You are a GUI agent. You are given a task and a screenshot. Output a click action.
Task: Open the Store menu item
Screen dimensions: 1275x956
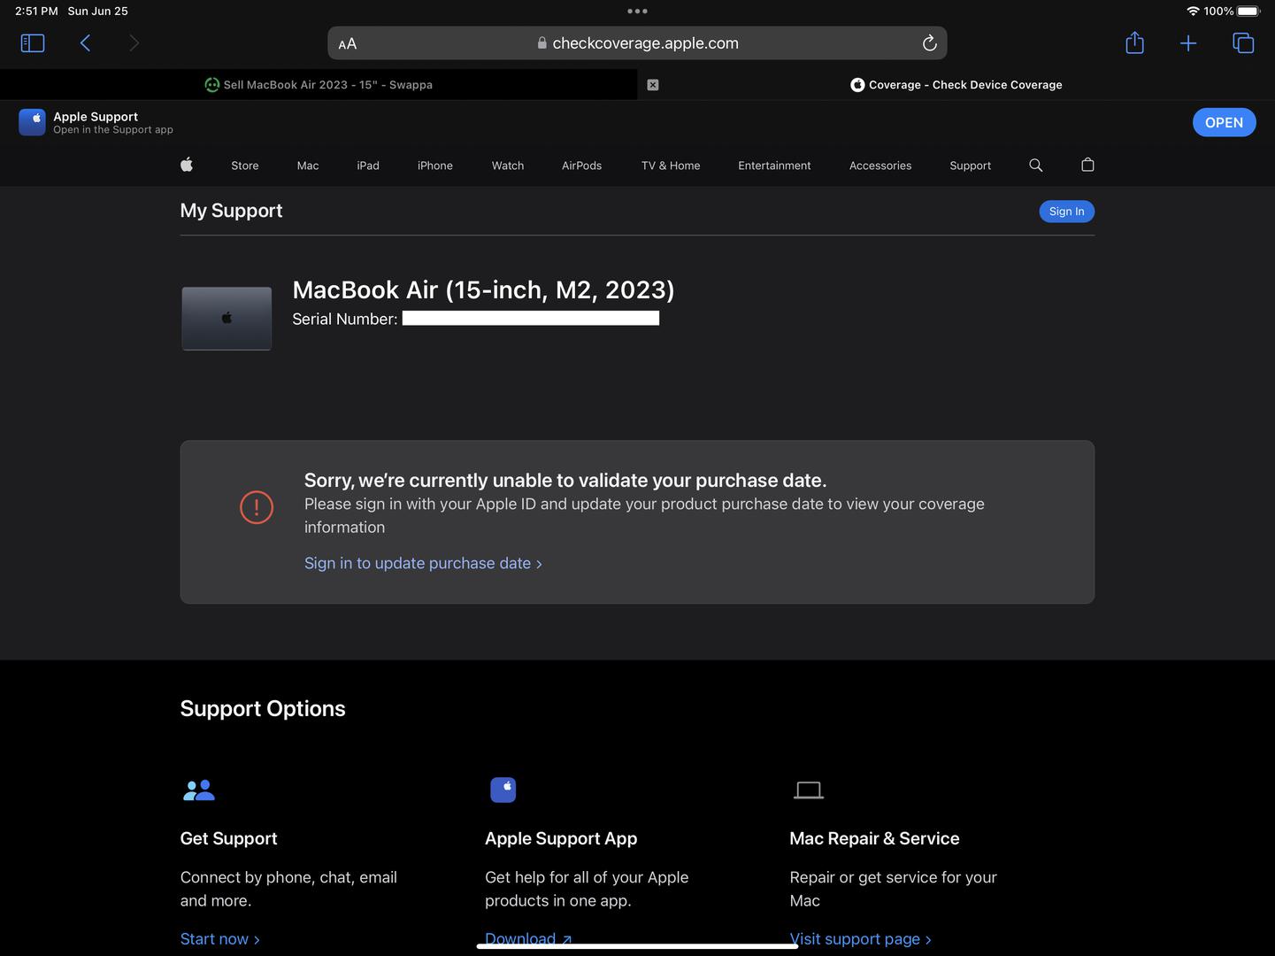tap(245, 166)
